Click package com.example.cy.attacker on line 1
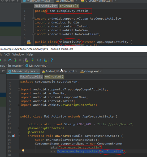Image resolution: width=147 pixels, height=157 pixels. pos(49,82)
